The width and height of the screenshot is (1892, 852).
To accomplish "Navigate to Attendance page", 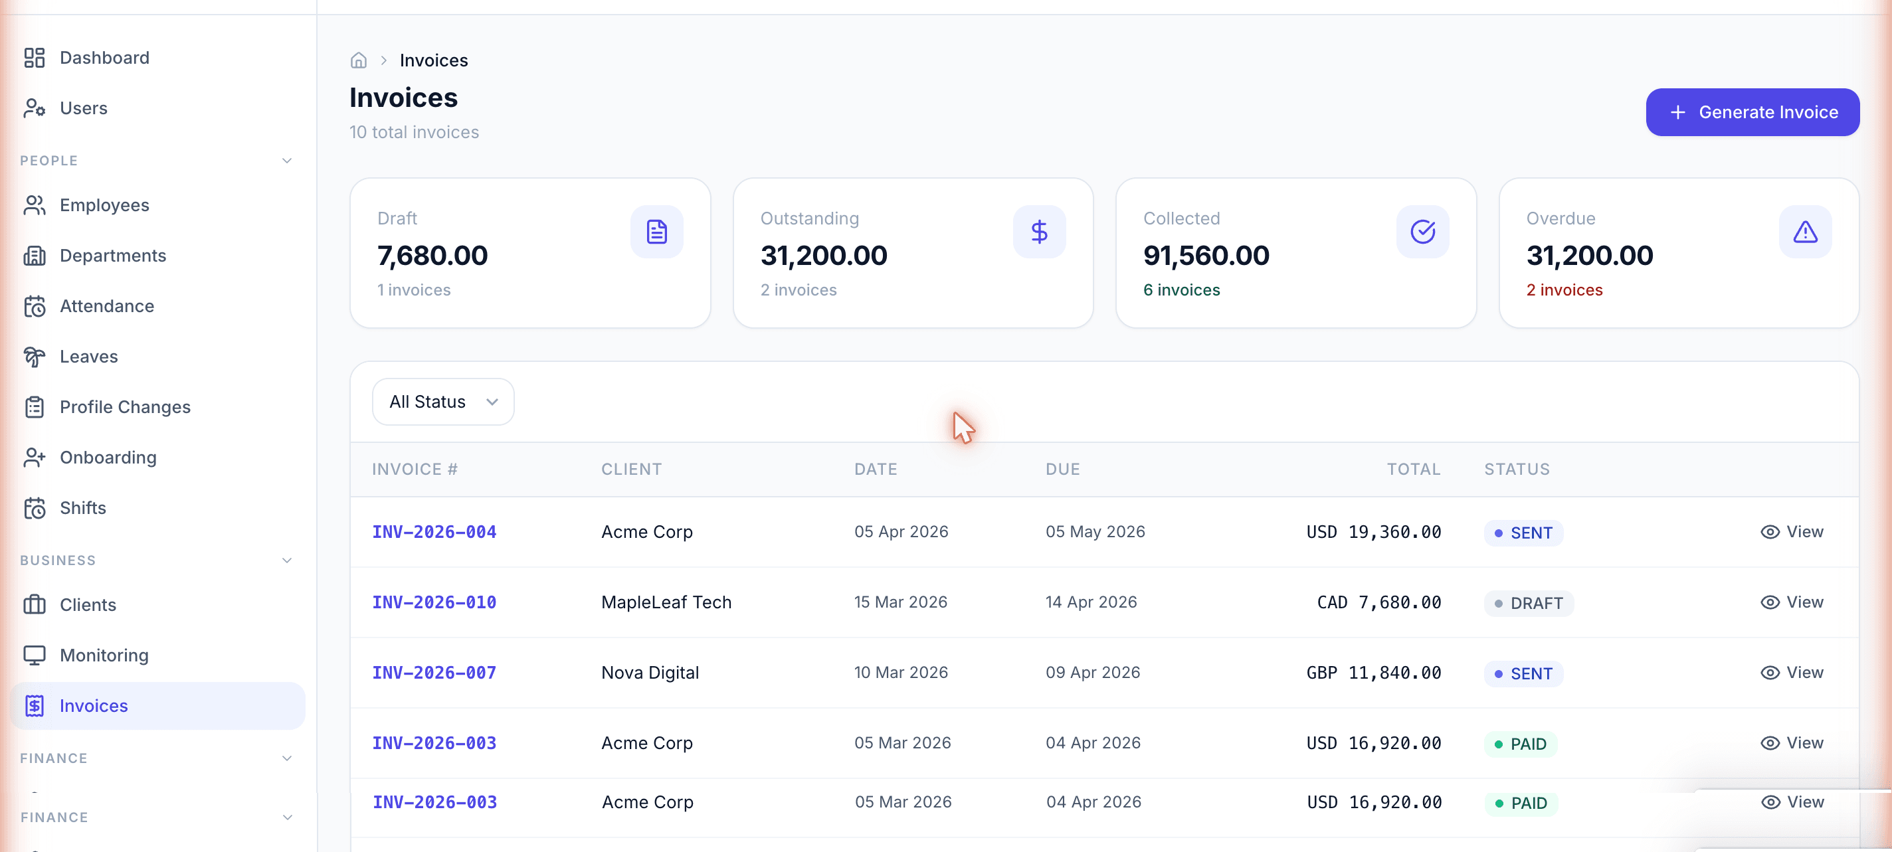I will pyautogui.click(x=157, y=306).
